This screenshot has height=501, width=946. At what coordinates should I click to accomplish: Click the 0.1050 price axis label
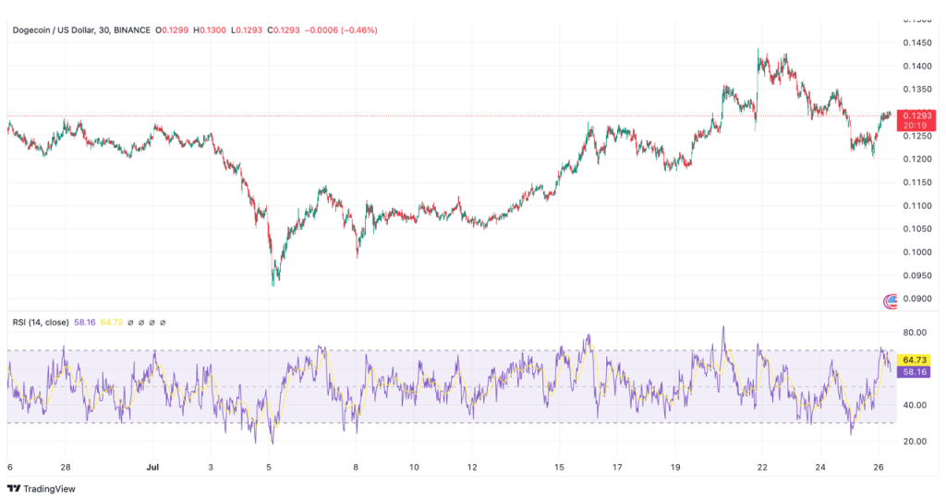[917, 228]
